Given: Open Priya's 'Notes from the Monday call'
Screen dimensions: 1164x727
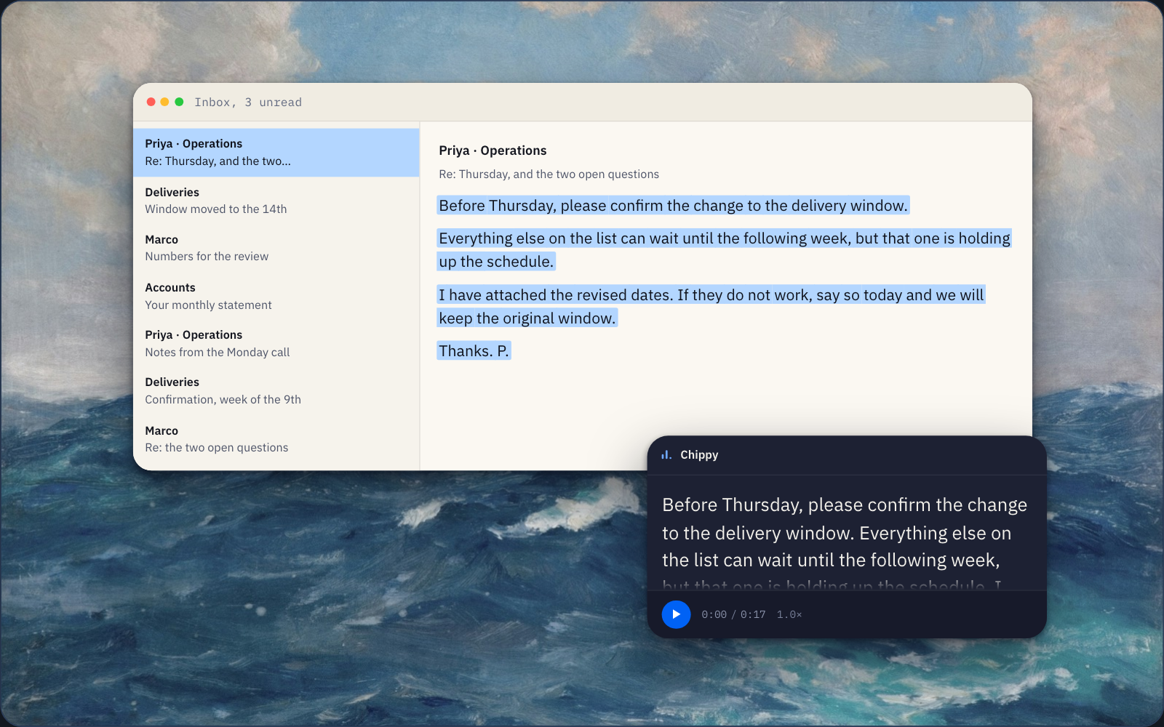Looking at the screenshot, I should (276, 343).
